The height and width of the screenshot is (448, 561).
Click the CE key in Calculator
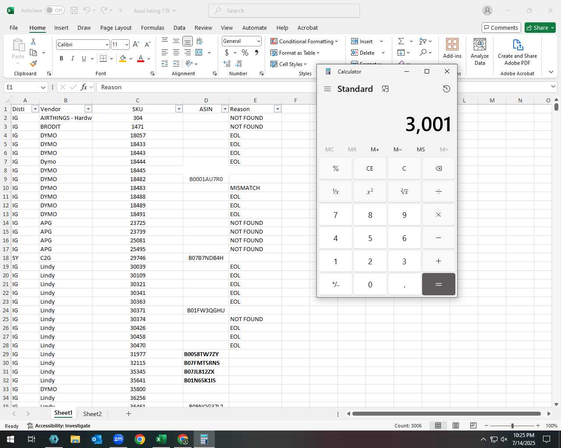click(370, 168)
